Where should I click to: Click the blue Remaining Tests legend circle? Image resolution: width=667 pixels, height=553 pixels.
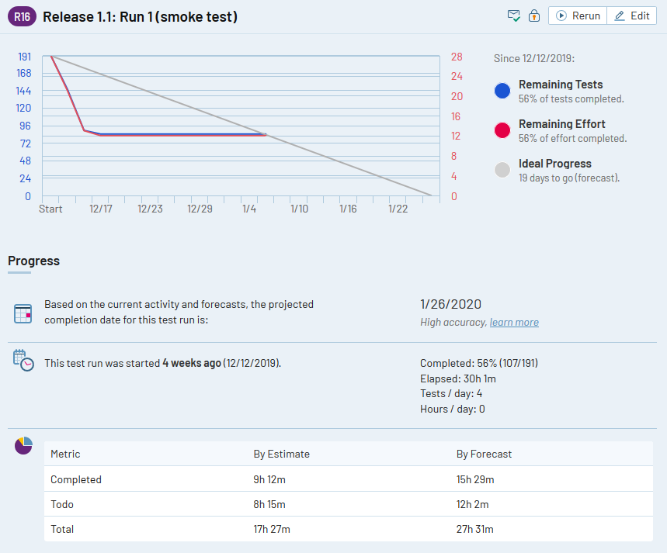(x=502, y=91)
